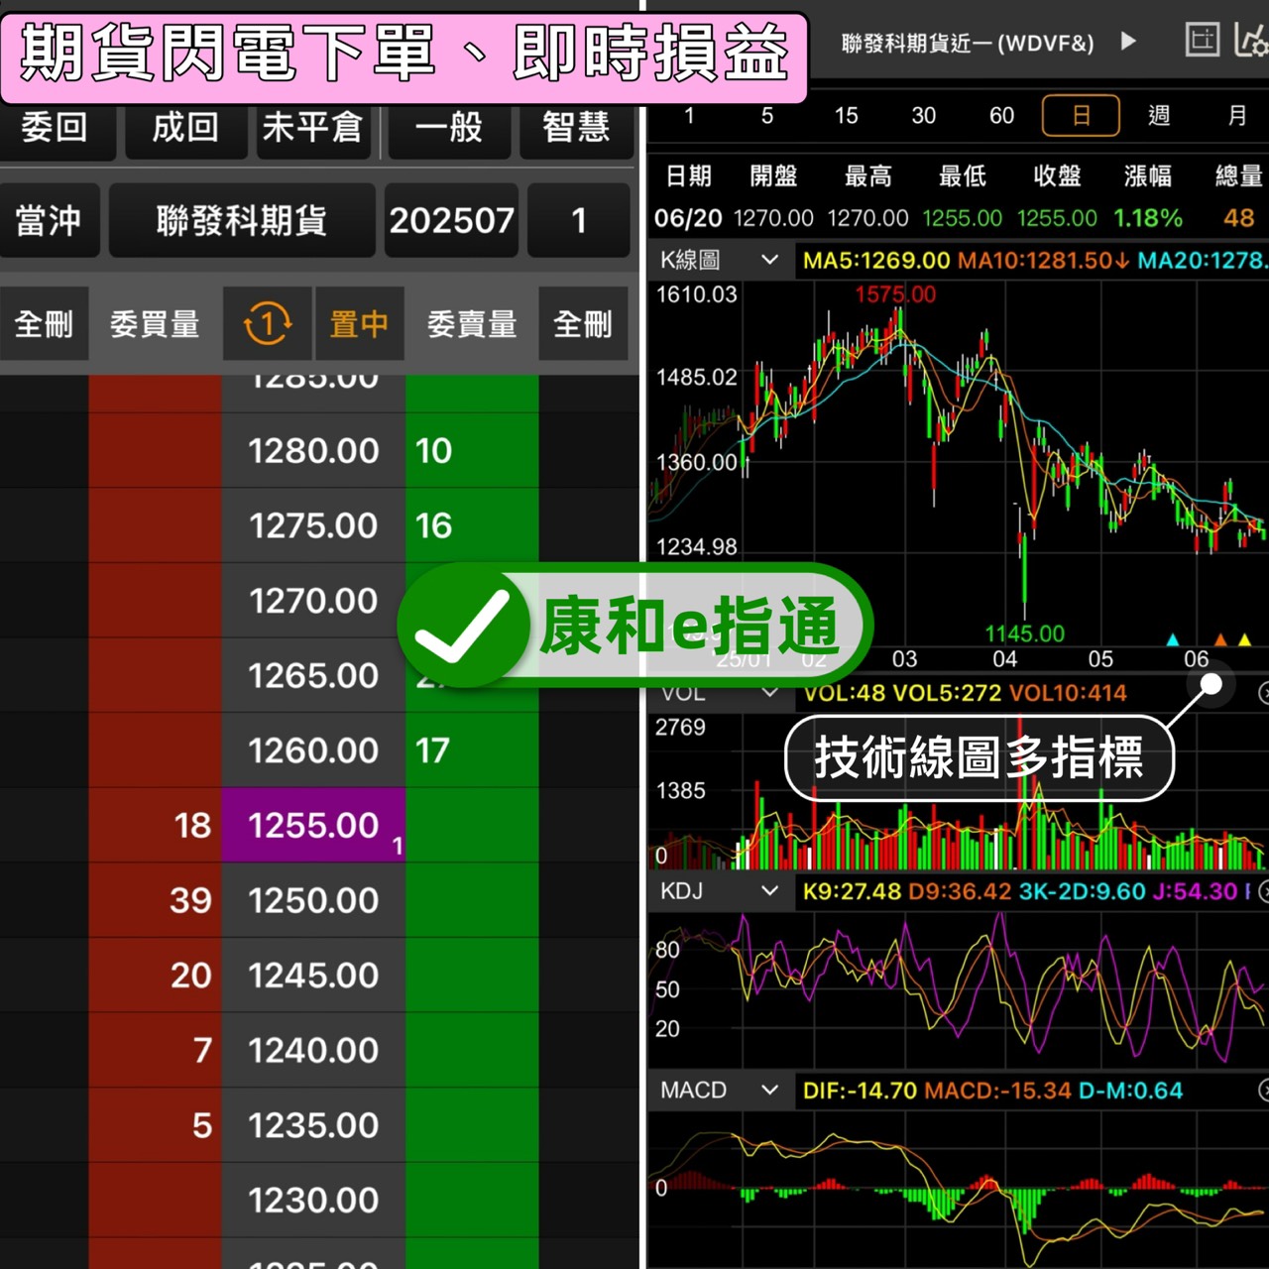Select the 1275.00 price row

pyautogui.click(x=313, y=525)
